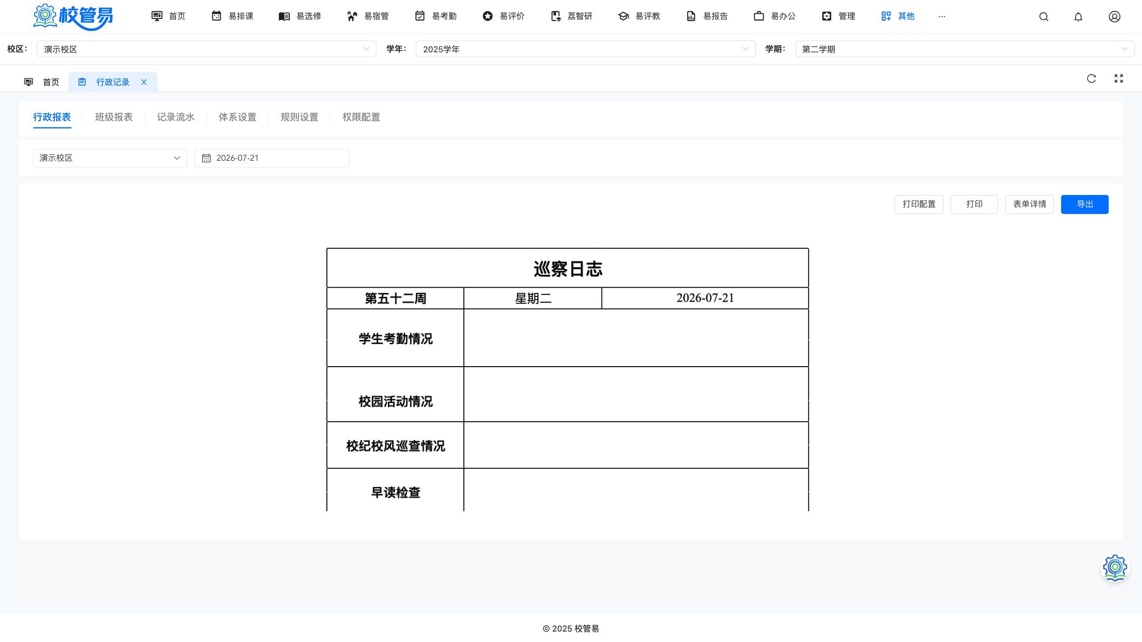The width and height of the screenshot is (1142, 642).
Task: Switch to the 班级报表 tab
Action: (x=114, y=117)
